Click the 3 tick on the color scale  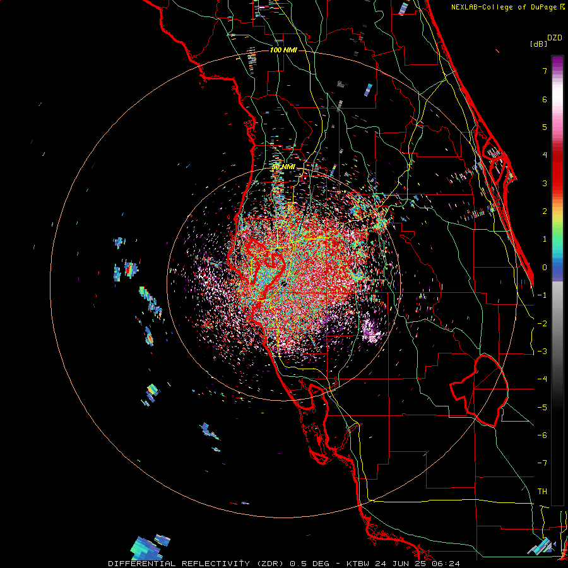pyautogui.click(x=545, y=183)
